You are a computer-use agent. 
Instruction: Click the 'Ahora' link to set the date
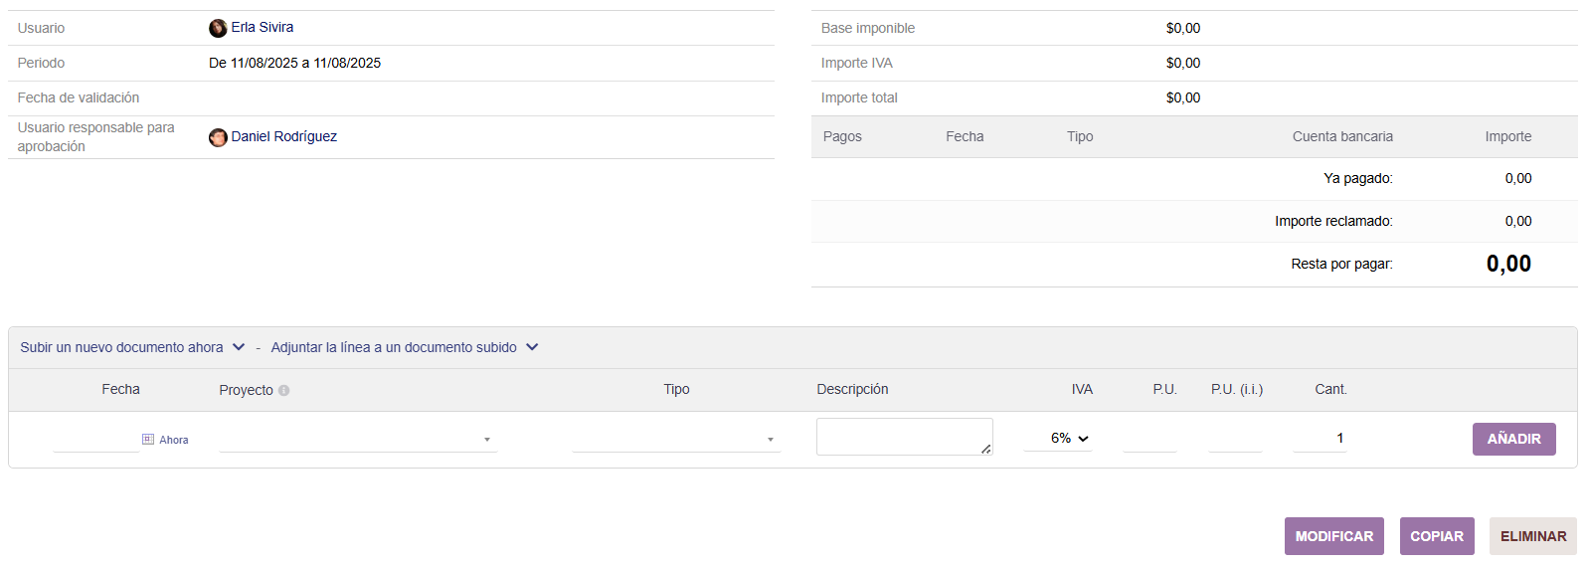[x=174, y=440]
